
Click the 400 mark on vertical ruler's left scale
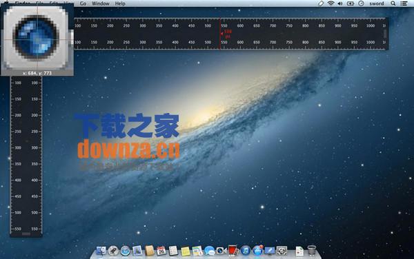tap(18, 180)
